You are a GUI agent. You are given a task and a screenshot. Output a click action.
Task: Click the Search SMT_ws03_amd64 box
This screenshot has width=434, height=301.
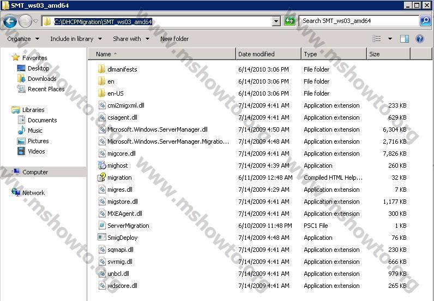coord(359,21)
